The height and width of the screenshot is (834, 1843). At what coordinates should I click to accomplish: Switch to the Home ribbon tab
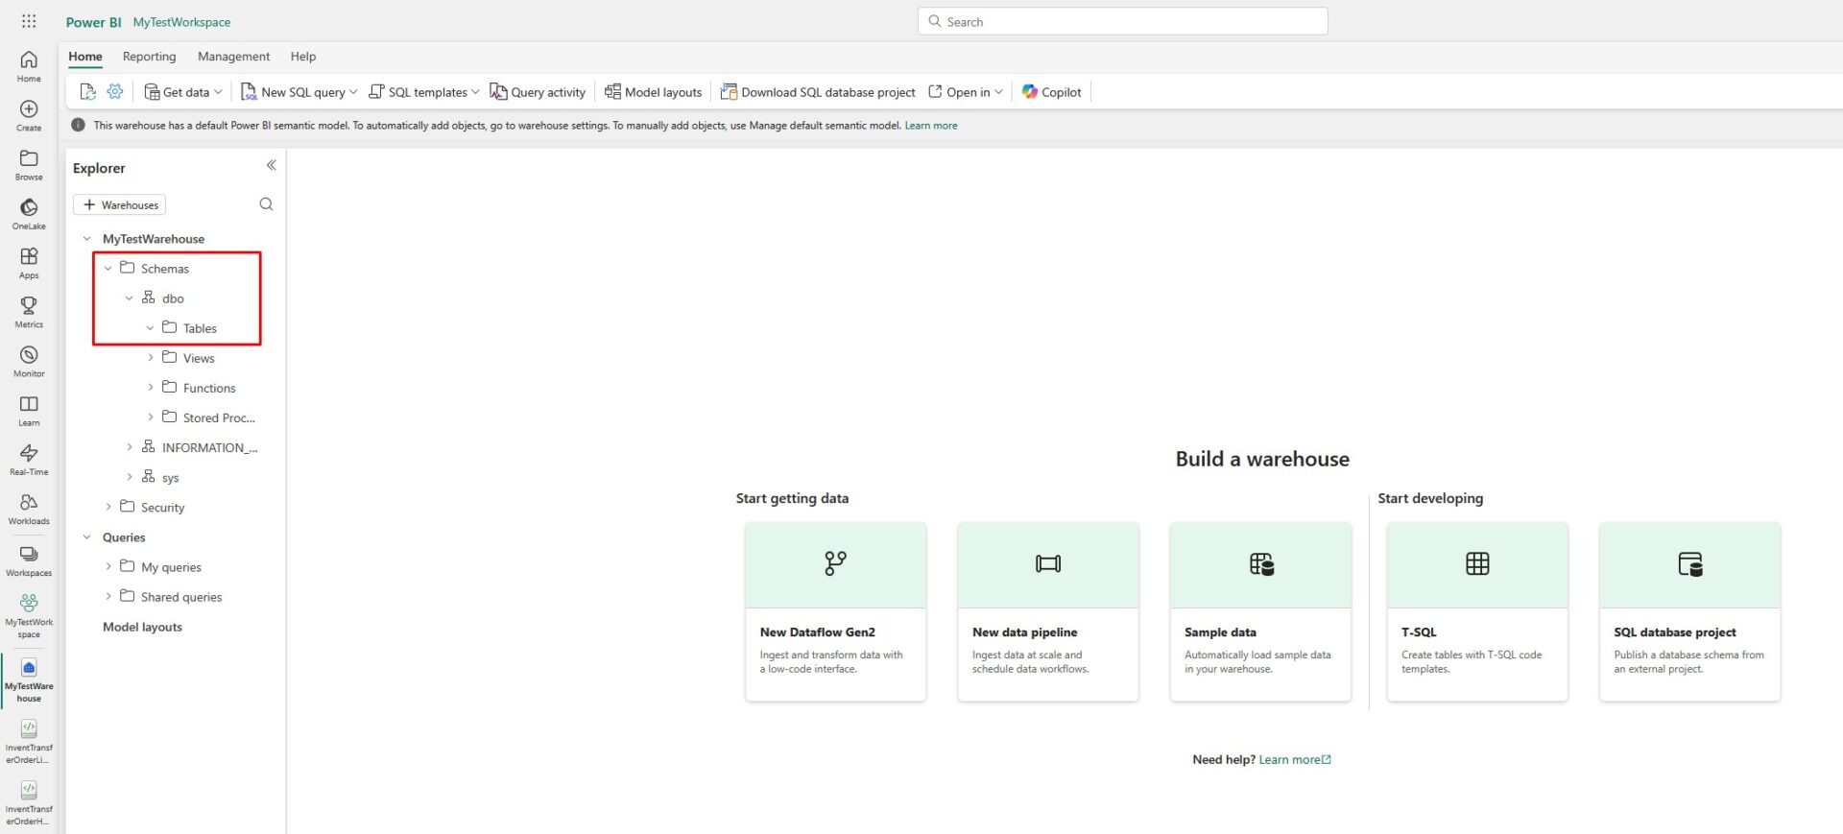click(85, 57)
